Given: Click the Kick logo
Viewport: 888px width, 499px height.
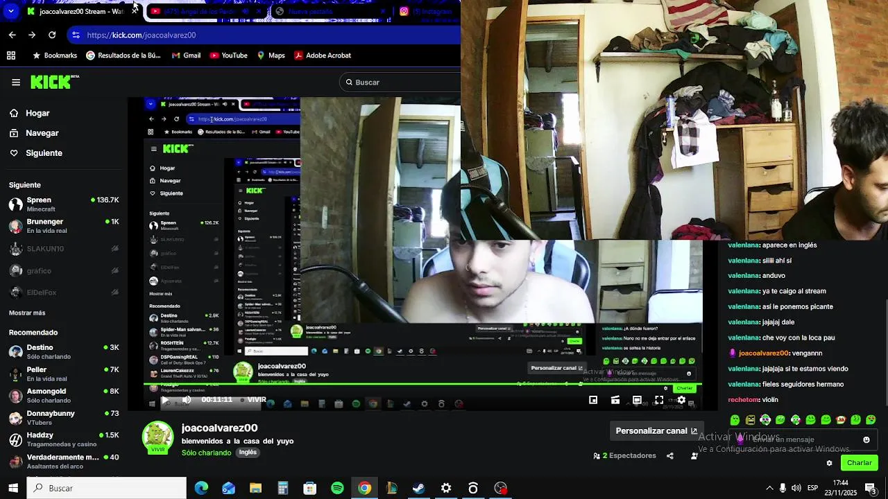Looking at the screenshot, I should point(54,82).
